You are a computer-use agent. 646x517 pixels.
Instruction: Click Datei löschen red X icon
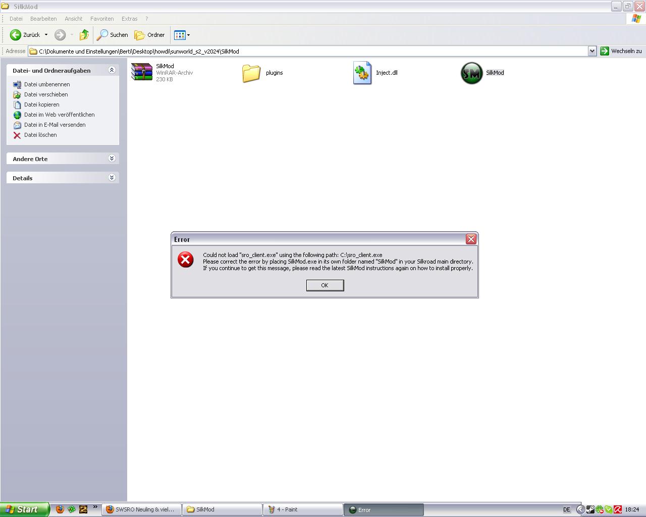coord(17,135)
